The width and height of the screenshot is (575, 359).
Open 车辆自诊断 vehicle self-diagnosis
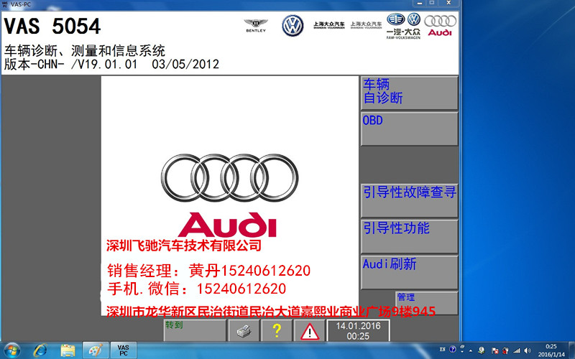408,92
